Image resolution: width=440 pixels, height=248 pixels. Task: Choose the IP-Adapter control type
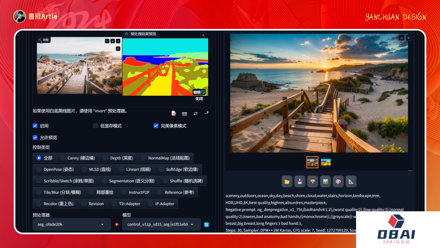click(161, 204)
